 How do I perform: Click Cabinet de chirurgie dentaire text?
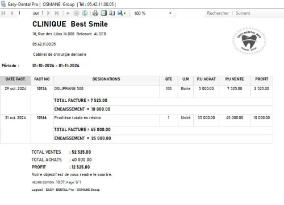tap(60, 55)
